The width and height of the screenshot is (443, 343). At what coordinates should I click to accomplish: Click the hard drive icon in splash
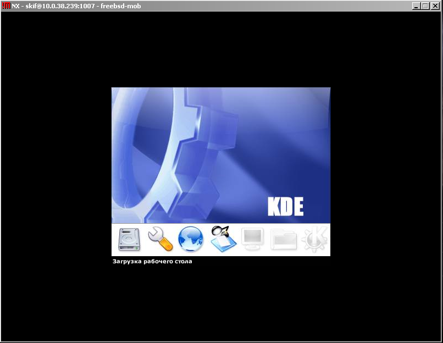[x=130, y=240]
